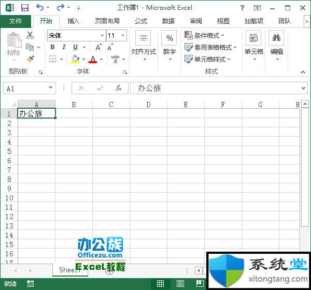Image resolution: width=311 pixels, height=290 pixels.
Task: Switch to Page Layout view icon
Action: click(180, 284)
